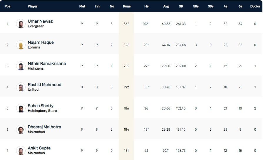Click the Hs column header

coord(146,6)
